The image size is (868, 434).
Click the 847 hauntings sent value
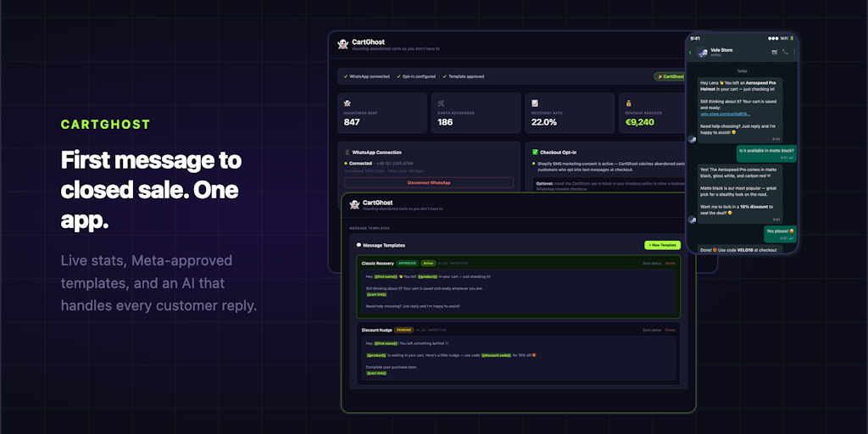click(352, 122)
